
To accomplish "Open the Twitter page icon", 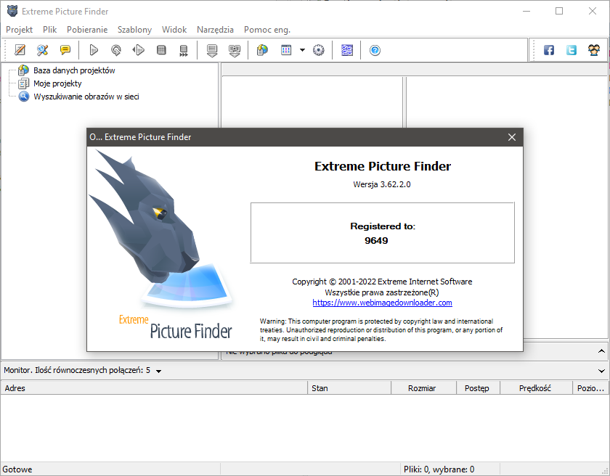I will tap(572, 50).
